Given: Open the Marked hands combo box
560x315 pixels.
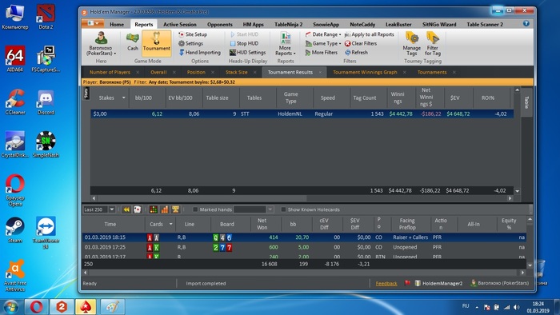Looking at the screenshot, I should tap(254, 209).
